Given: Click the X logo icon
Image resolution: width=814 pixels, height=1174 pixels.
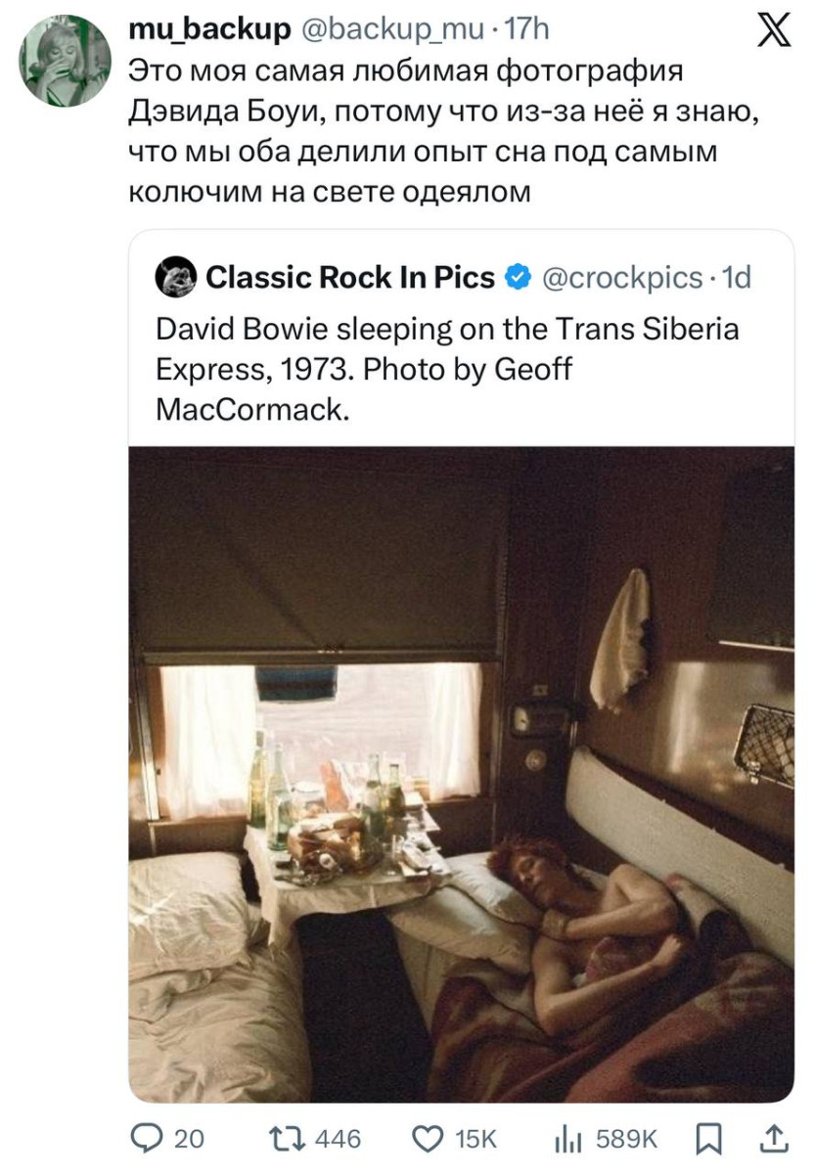Looking at the screenshot, I should pos(772,37).
